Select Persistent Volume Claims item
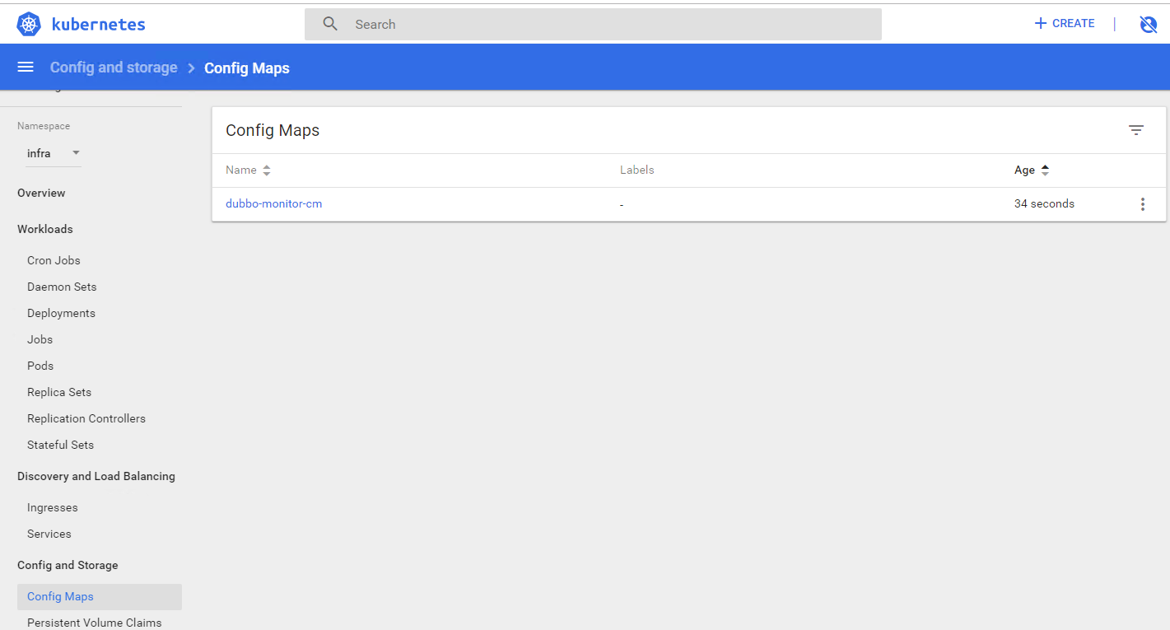 click(x=94, y=623)
